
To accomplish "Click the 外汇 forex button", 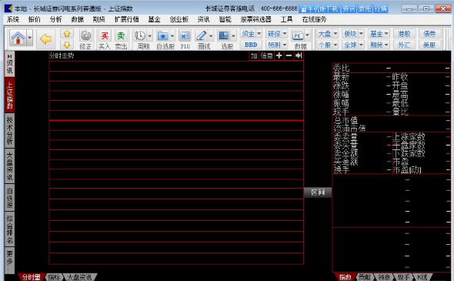I will [x=404, y=45].
